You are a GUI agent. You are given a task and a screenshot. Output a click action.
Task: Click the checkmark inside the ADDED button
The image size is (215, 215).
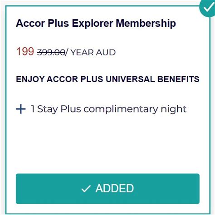pyautogui.click(x=86, y=189)
